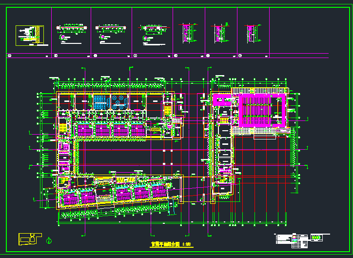
Task: Click the yellow staircase in left wing
Action: coord(63,128)
